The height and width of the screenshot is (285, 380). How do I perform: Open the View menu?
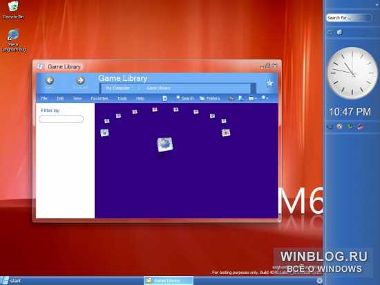(x=77, y=98)
